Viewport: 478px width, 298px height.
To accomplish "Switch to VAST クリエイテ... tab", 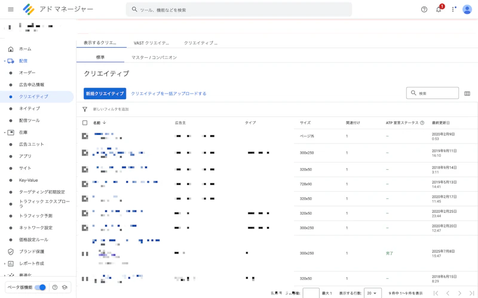I will pos(151,43).
